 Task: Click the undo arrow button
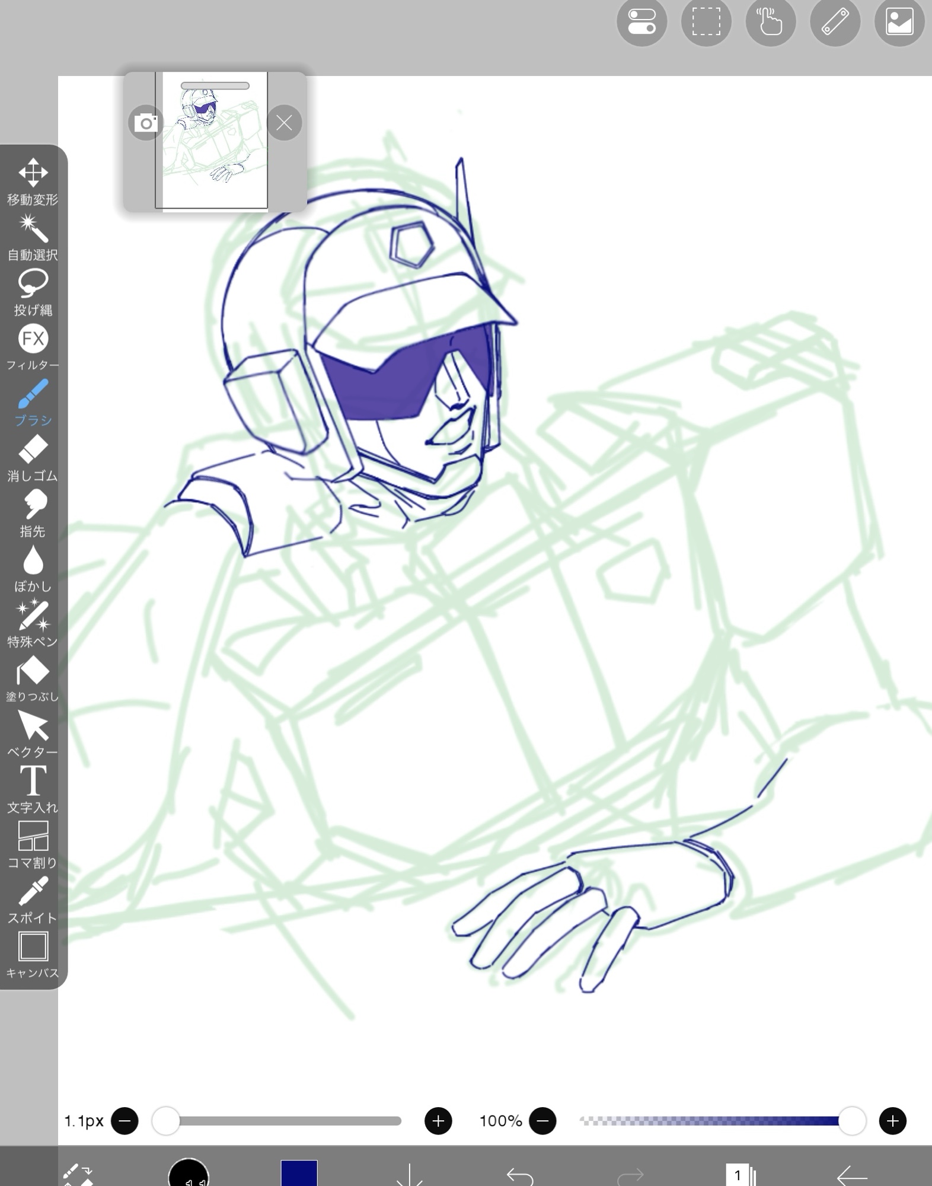pos(520,1174)
